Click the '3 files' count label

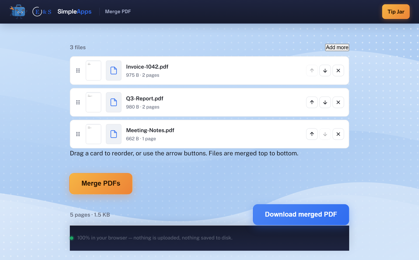[x=78, y=47]
